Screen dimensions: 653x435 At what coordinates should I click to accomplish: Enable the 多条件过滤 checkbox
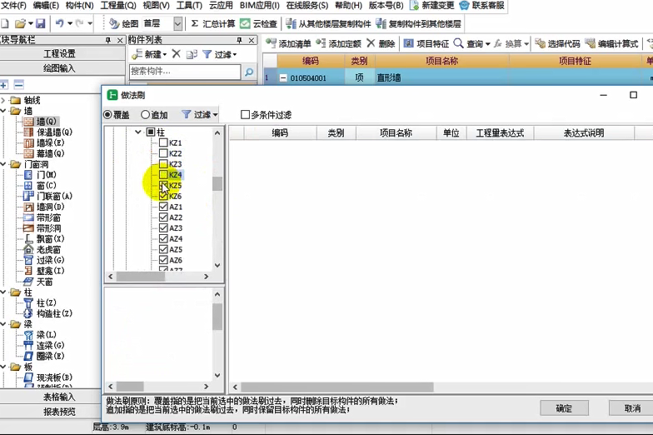pos(245,115)
